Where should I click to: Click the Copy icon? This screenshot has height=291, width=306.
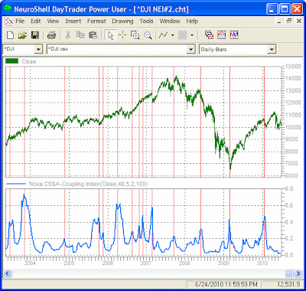point(80,35)
